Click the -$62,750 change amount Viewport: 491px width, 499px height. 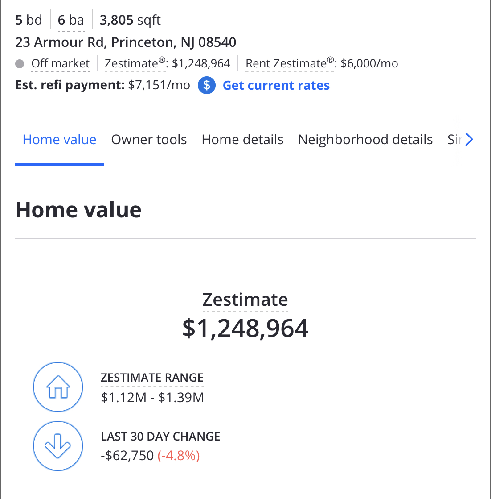tap(127, 456)
